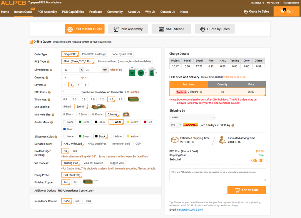Click help icon beside shipping weight 0.98 kg
The height and width of the screenshot is (218, 301).
(233, 125)
